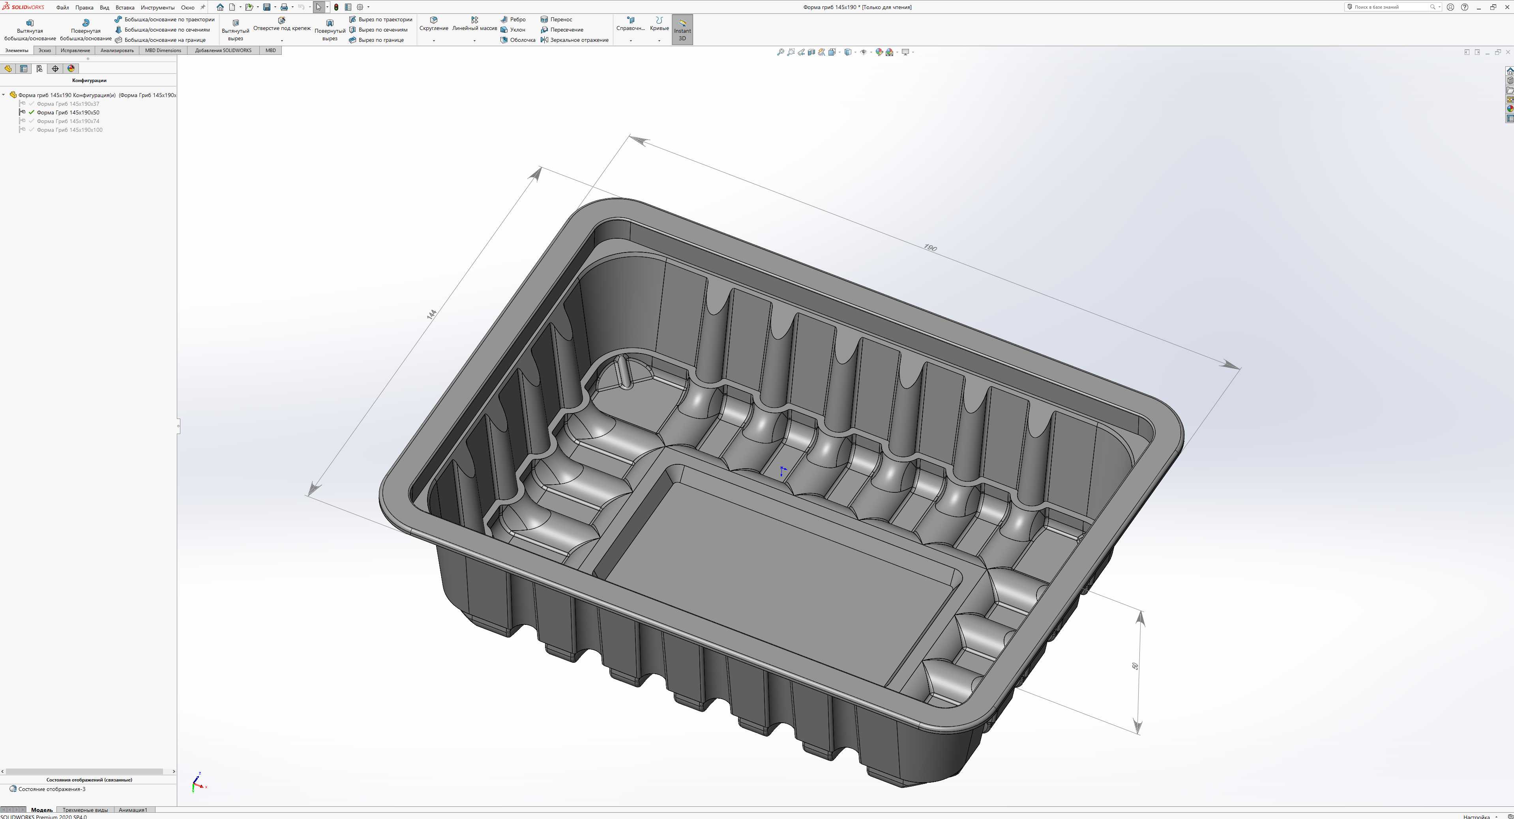Screen dimensions: 1514x819
Task: Open FeatureManager design tree tab
Action: coord(8,69)
